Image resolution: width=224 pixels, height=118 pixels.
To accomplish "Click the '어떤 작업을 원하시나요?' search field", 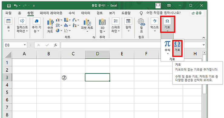I will coord(163,13).
